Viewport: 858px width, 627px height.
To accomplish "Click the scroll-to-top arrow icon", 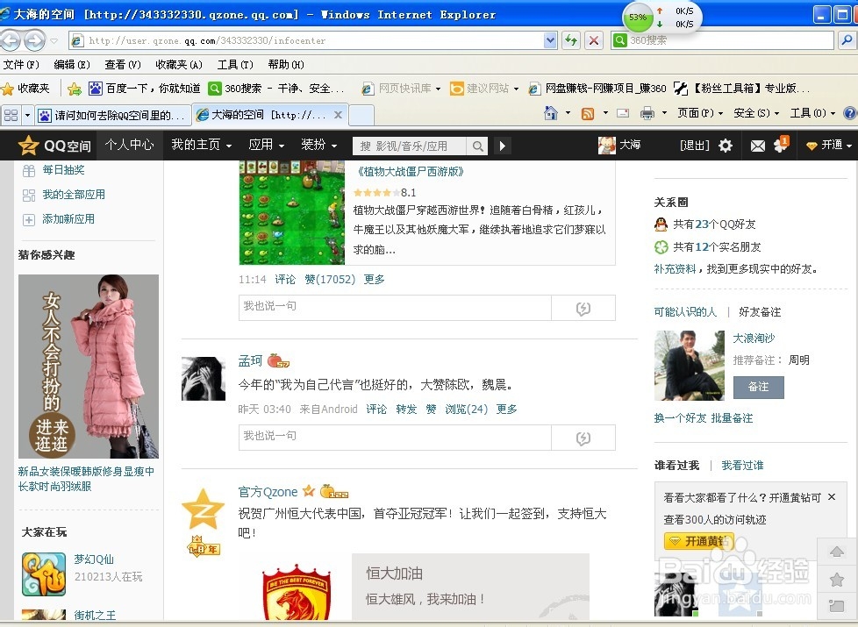I will [x=837, y=552].
